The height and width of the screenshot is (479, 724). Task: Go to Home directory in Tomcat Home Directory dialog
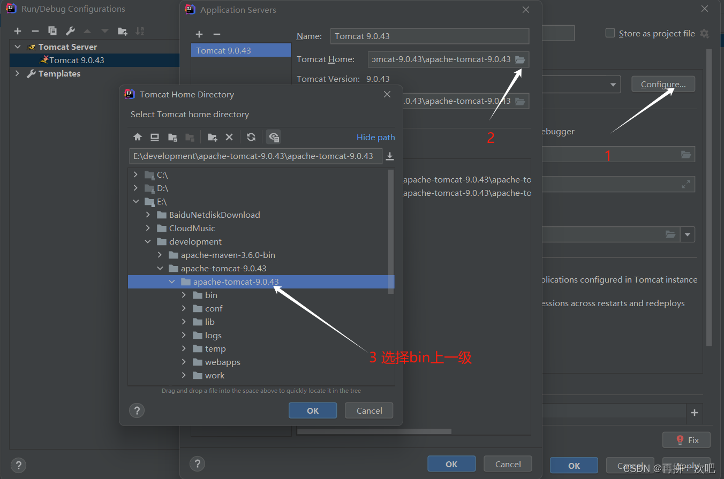point(138,137)
